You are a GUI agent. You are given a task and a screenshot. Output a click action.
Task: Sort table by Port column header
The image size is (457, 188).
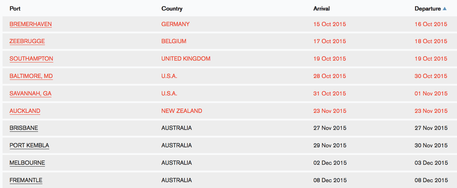pos(15,9)
